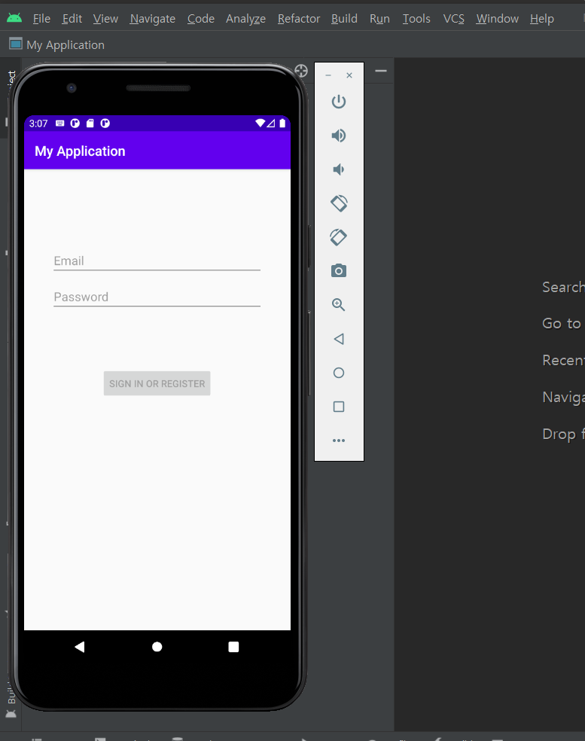Open the Window menu
Viewport: 585px width, 741px height.
coord(497,18)
